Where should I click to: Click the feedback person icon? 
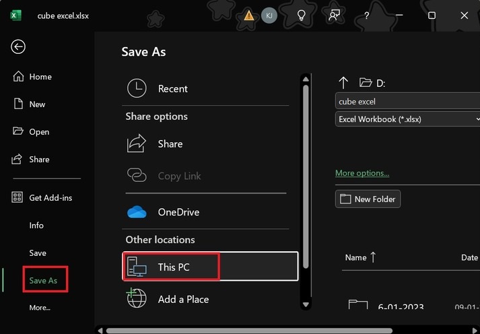(x=334, y=15)
